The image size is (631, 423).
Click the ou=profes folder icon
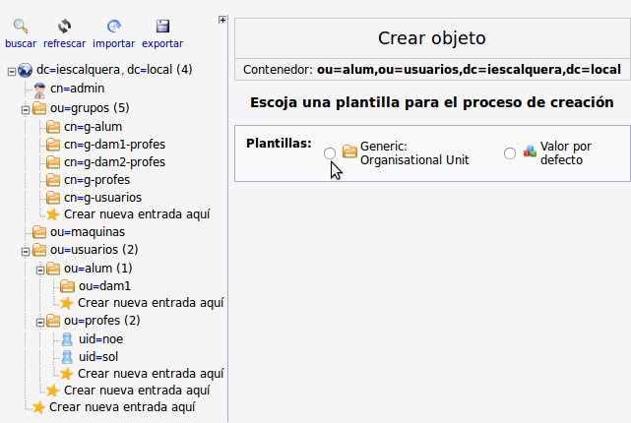tap(53, 321)
